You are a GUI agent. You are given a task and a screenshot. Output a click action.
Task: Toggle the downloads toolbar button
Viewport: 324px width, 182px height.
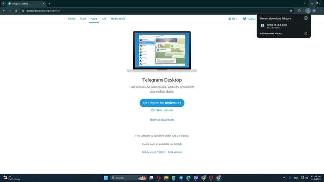pos(308,11)
